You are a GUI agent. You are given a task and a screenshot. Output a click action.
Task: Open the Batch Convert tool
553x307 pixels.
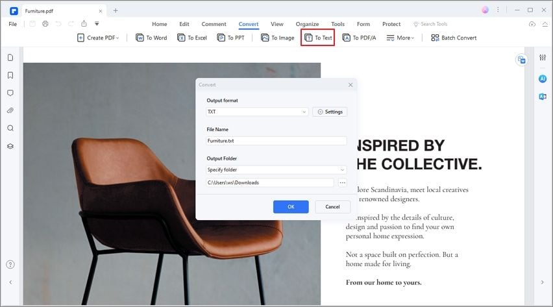click(x=454, y=38)
